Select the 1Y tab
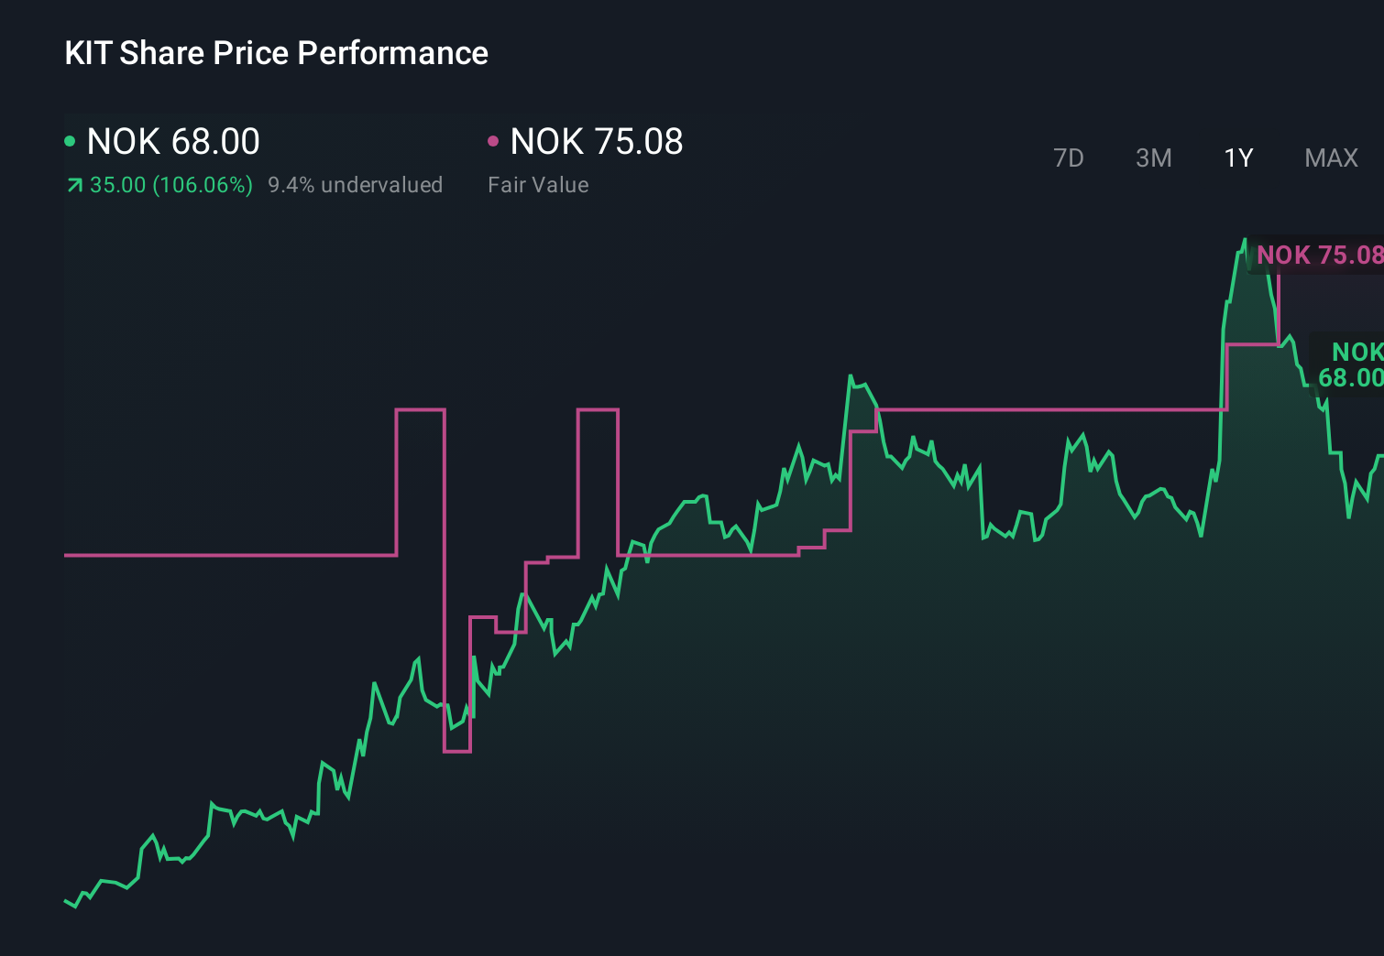1384x956 pixels. click(1237, 158)
